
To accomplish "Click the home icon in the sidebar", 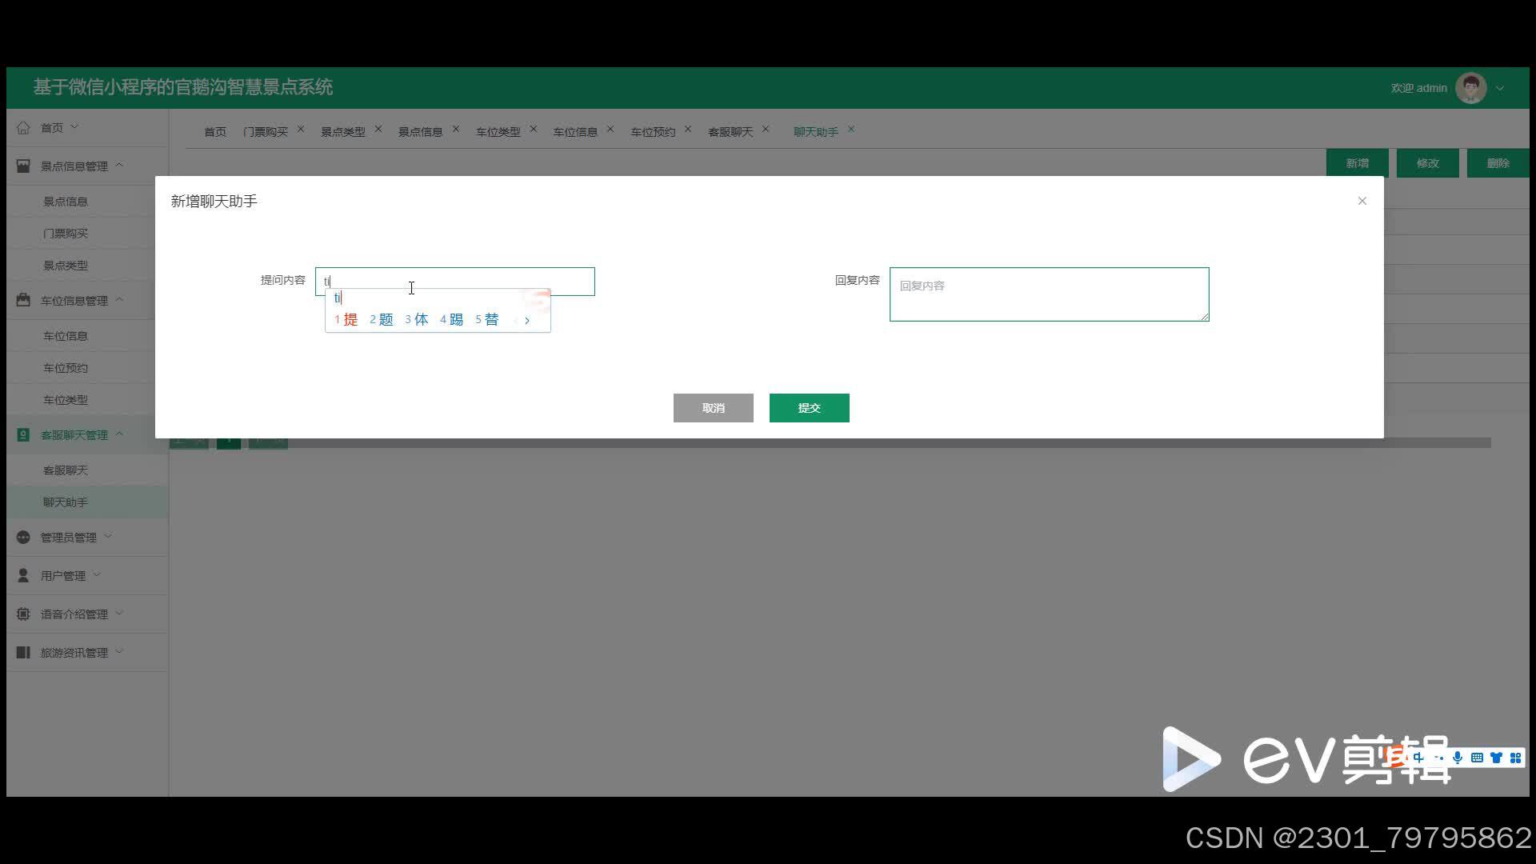I will [23, 127].
